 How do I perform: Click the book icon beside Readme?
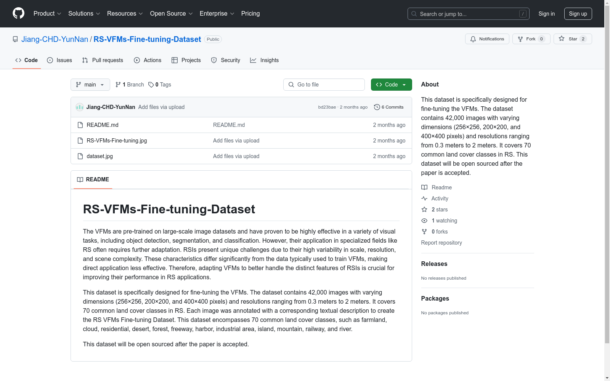[x=424, y=187]
